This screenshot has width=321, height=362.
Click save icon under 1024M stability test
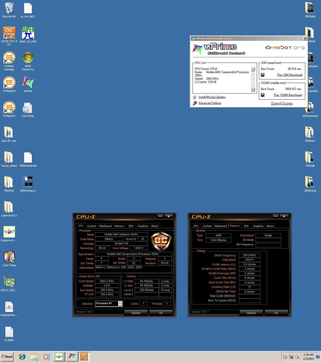click(x=263, y=95)
